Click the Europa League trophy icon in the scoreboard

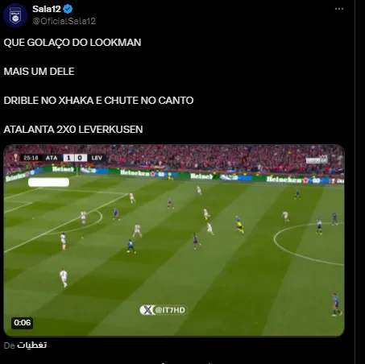point(15,158)
